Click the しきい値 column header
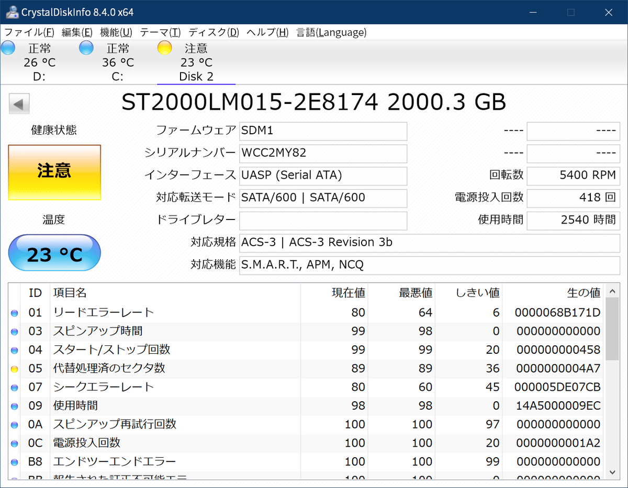This screenshot has height=488, width=628. click(x=468, y=293)
